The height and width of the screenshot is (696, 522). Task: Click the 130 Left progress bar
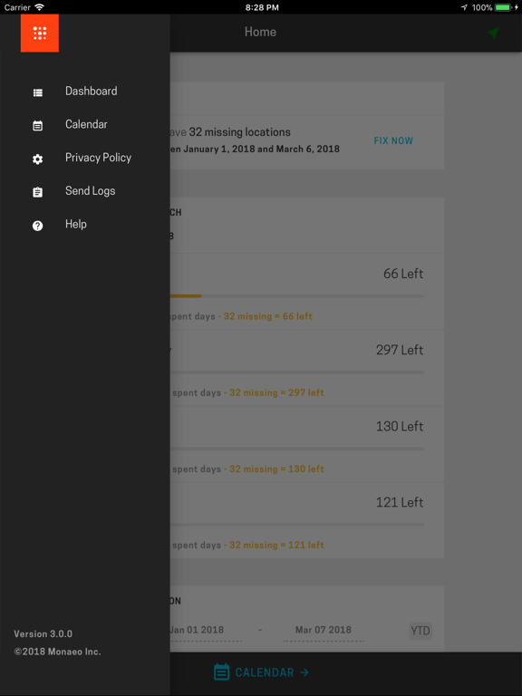[x=296, y=449]
